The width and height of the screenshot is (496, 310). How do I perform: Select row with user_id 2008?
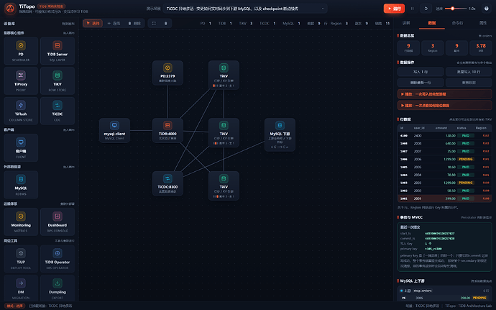[444, 143]
